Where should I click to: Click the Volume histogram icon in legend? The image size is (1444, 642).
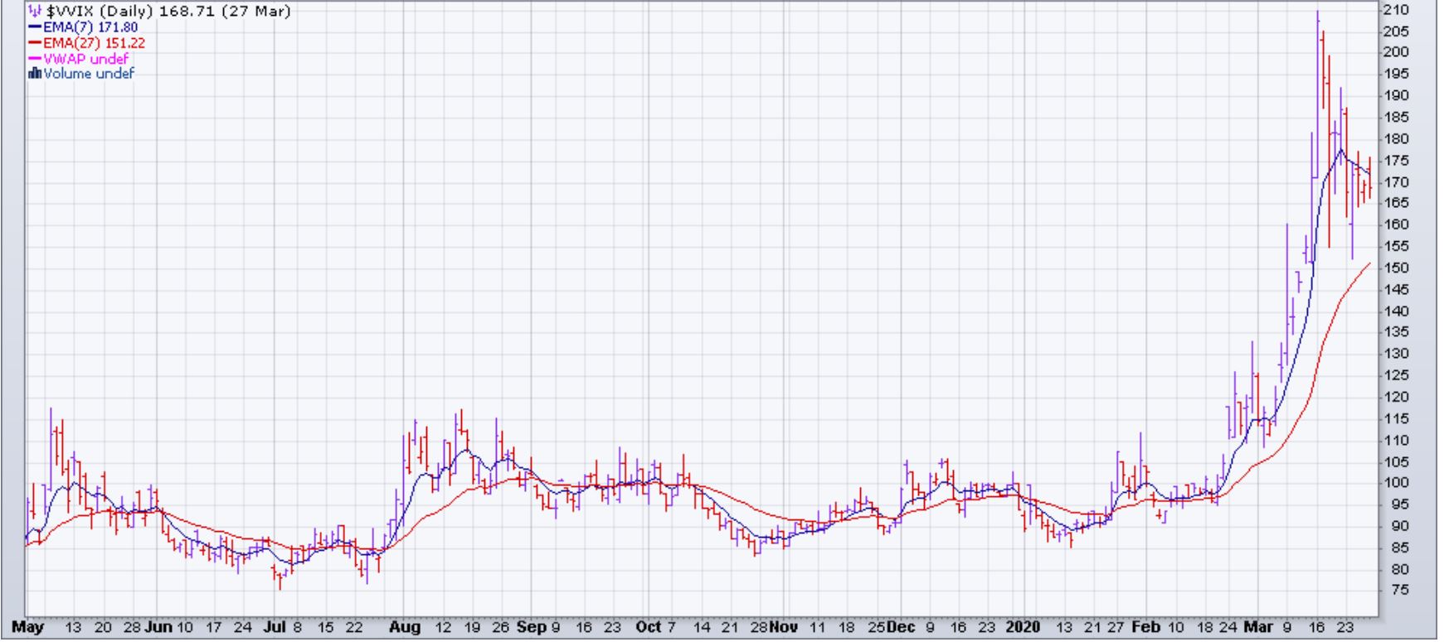(x=35, y=74)
